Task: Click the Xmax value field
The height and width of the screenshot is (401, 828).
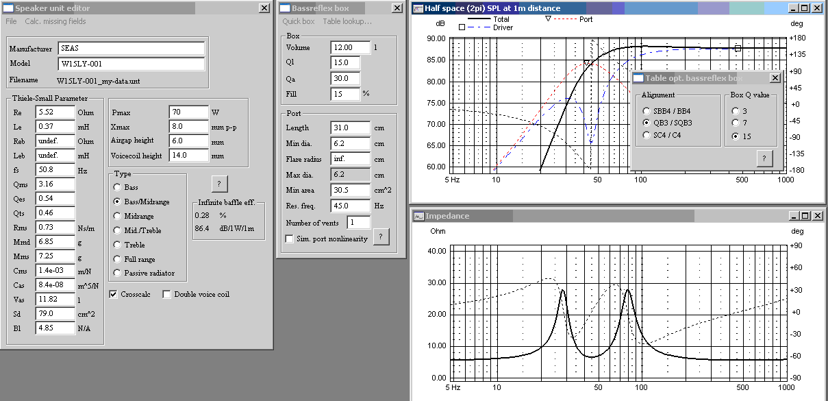Action: 188,126
